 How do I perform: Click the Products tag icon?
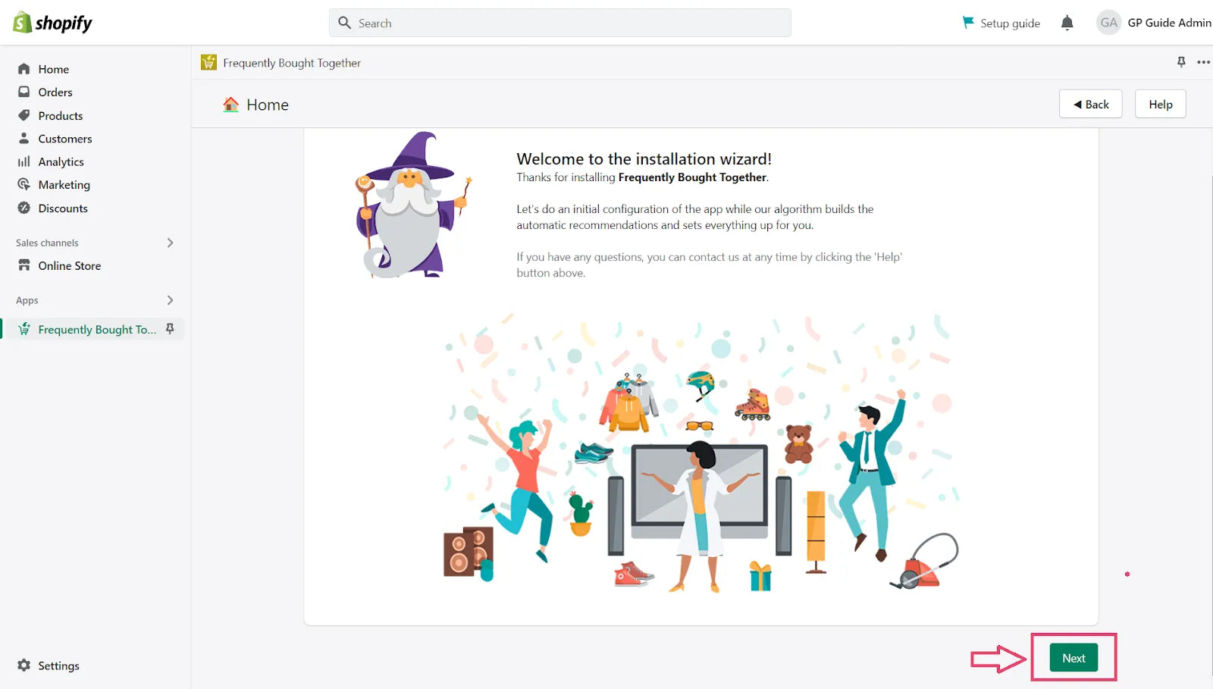(24, 115)
